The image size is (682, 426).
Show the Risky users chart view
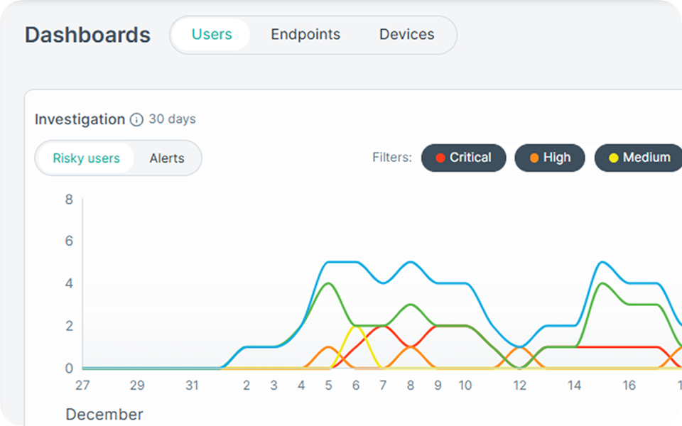click(86, 158)
